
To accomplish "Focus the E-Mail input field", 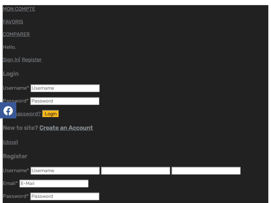I will pos(54,184).
